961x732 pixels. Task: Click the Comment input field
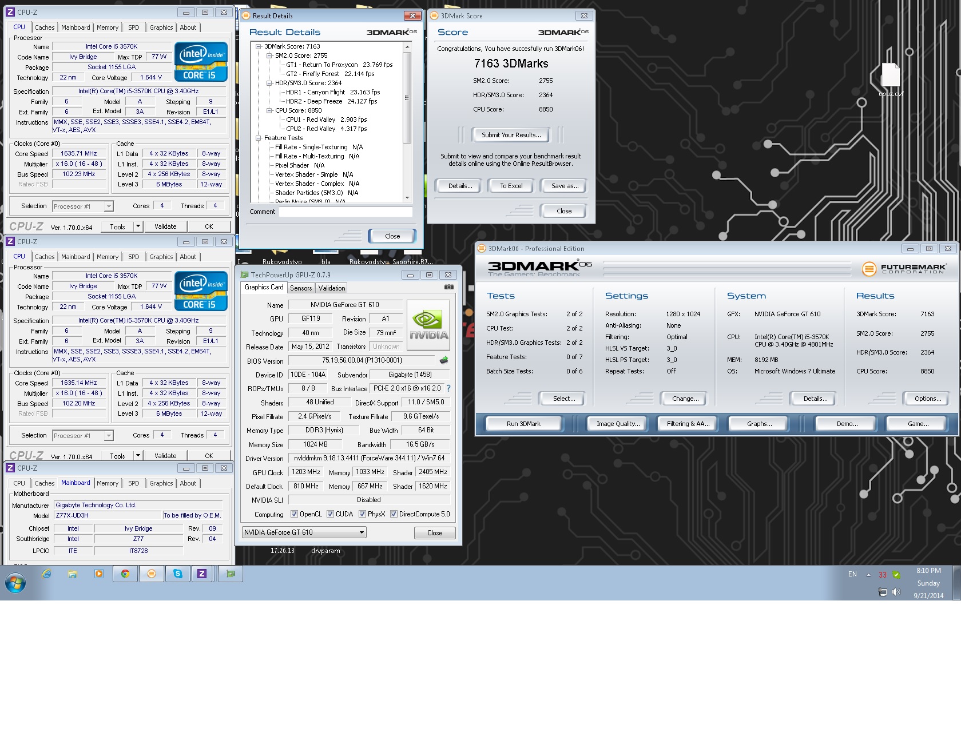[x=346, y=212]
